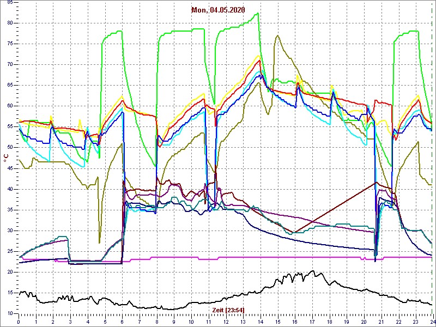Screen dimensions: 436x327
Task: Select temperature axis value 15
Action: tap(9, 293)
